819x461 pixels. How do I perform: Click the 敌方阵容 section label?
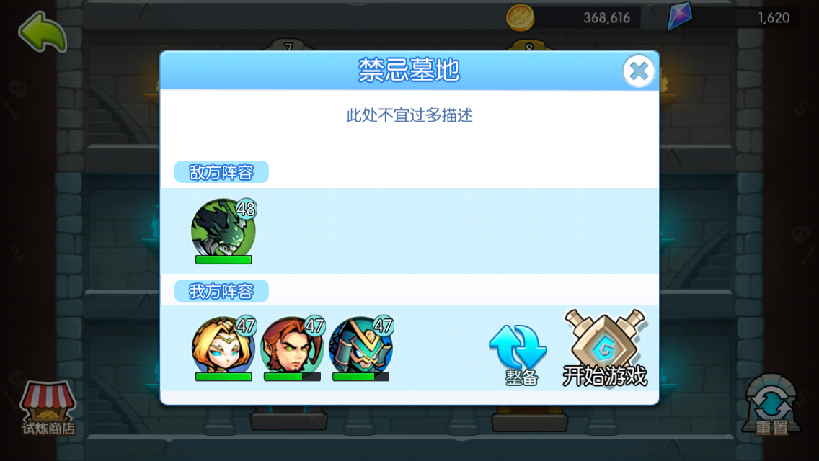(x=221, y=172)
